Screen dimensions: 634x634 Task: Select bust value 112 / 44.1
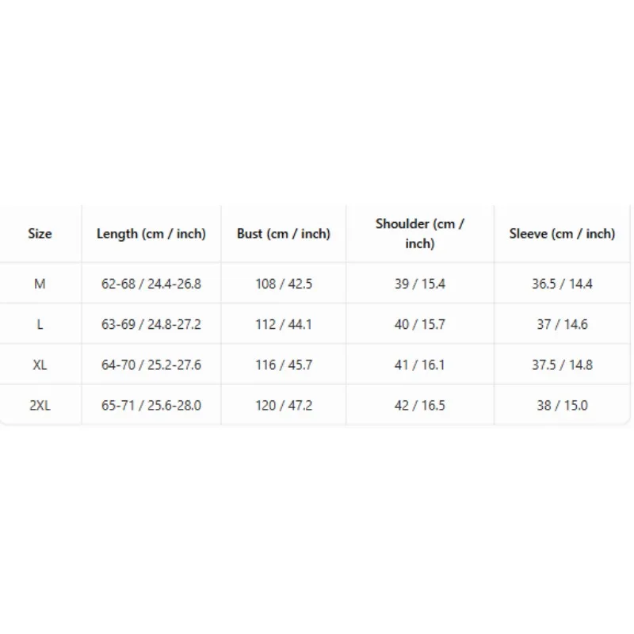point(284,324)
